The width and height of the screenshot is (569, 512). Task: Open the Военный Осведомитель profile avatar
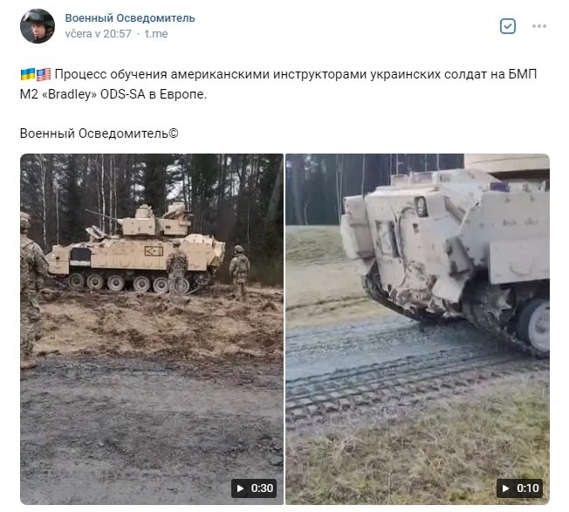[38, 26]
